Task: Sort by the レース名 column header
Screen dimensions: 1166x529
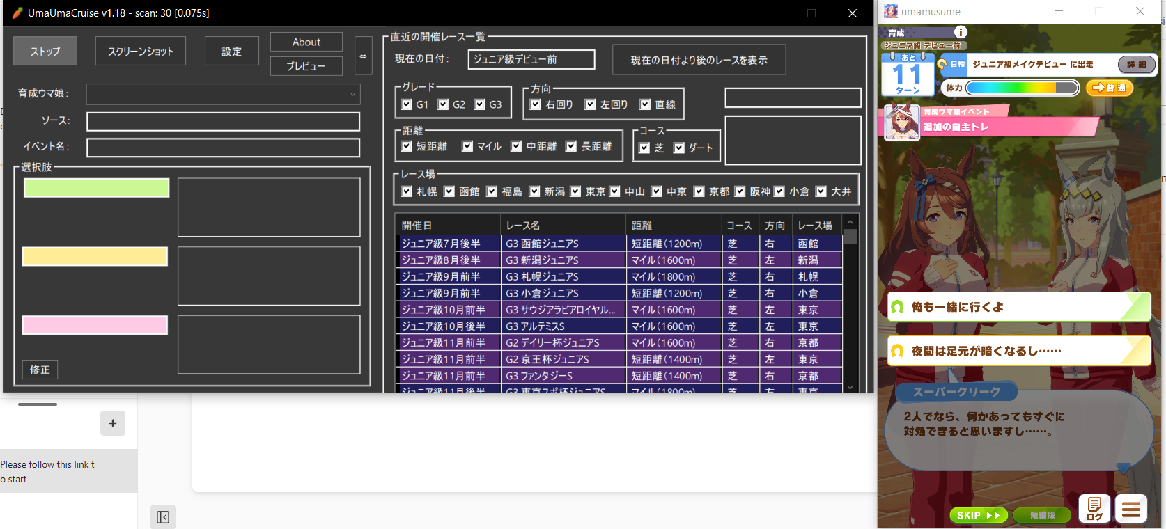Action: point(563,226)
